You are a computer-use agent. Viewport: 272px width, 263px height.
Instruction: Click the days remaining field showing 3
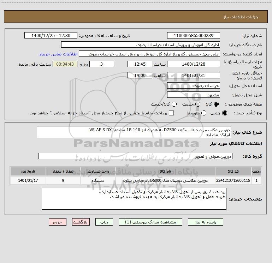[x=102, y=64]
